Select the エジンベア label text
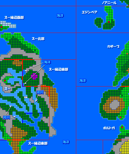 89,12
